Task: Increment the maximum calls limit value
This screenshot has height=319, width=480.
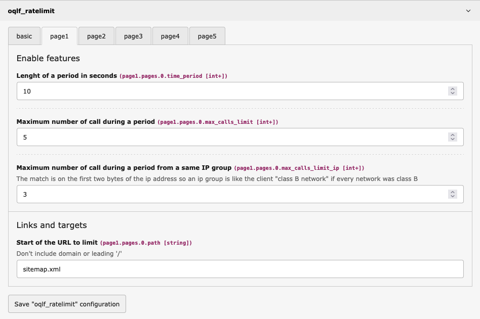Action: [x=453, y=134]
